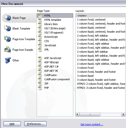Choose the Page from Sample icon
126x128 pixels.
[x=8, y=49]
